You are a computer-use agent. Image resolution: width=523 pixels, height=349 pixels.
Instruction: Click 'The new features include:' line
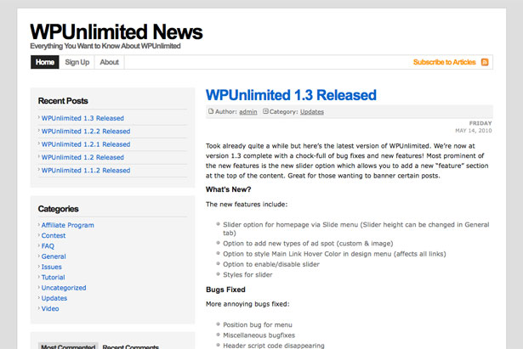pos(247,204)
